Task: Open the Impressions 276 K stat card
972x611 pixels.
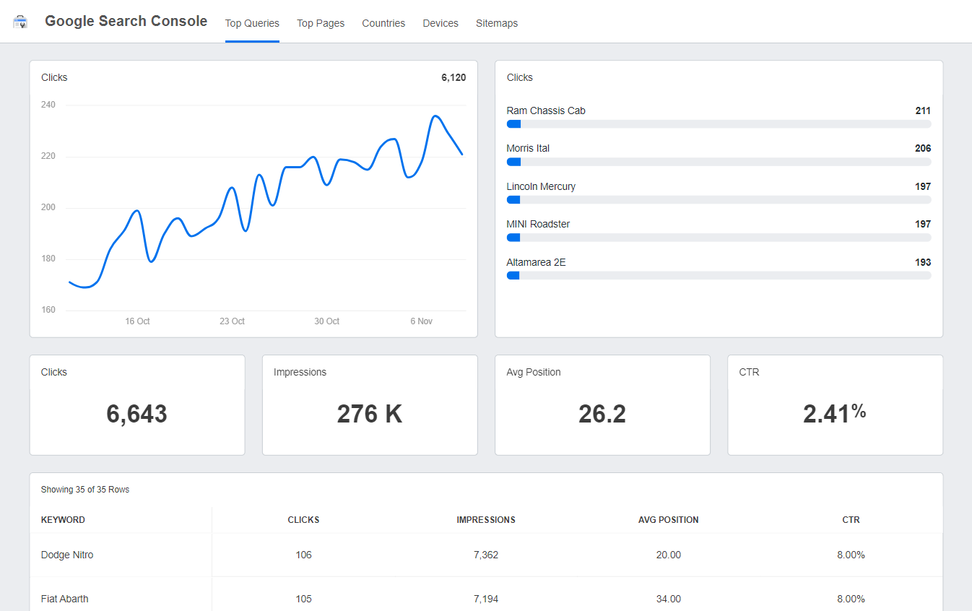Action: pyautogui.click(x=370, y=405)
